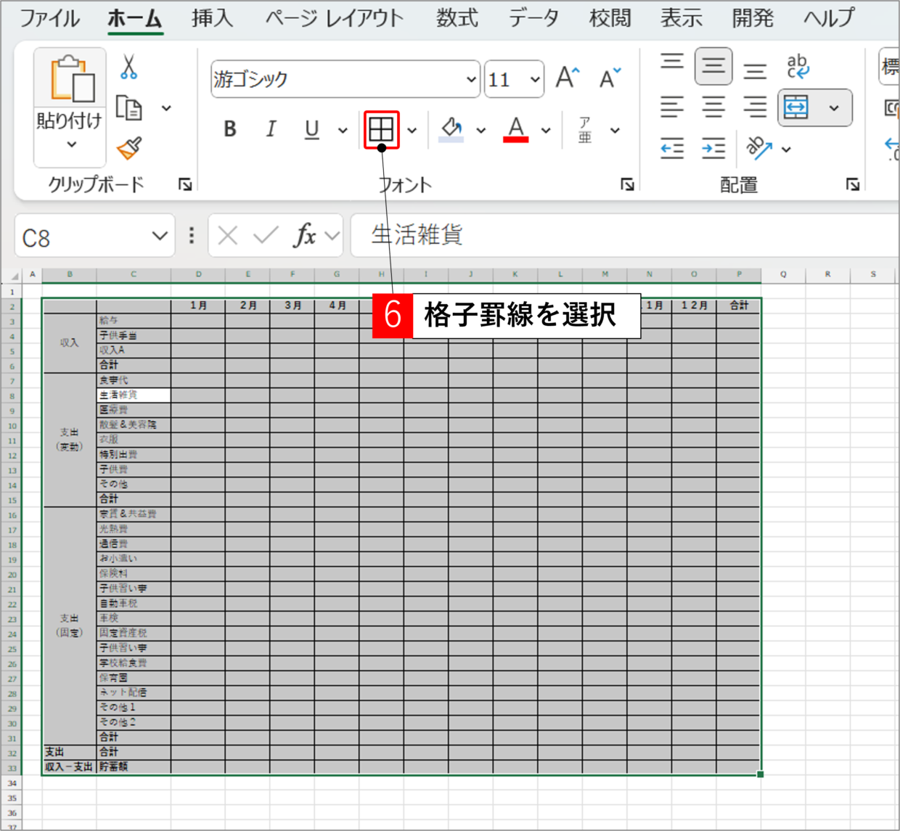The image size is (900, 831).
Task: Decrease indent
Action: 672,149
